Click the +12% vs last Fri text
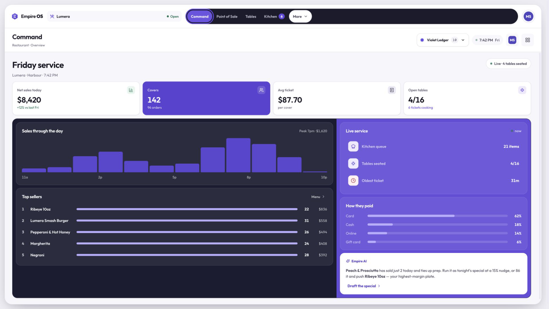The image size is (549, 309). pyautogui.click(x=28, y=108)
